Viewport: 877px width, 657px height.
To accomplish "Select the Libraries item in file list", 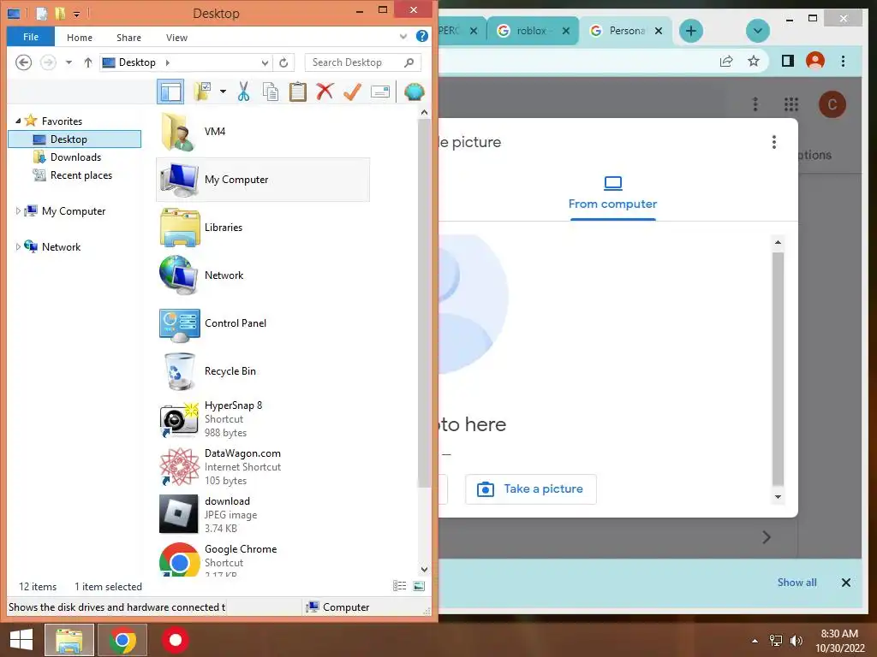I will tap(263, 228).
